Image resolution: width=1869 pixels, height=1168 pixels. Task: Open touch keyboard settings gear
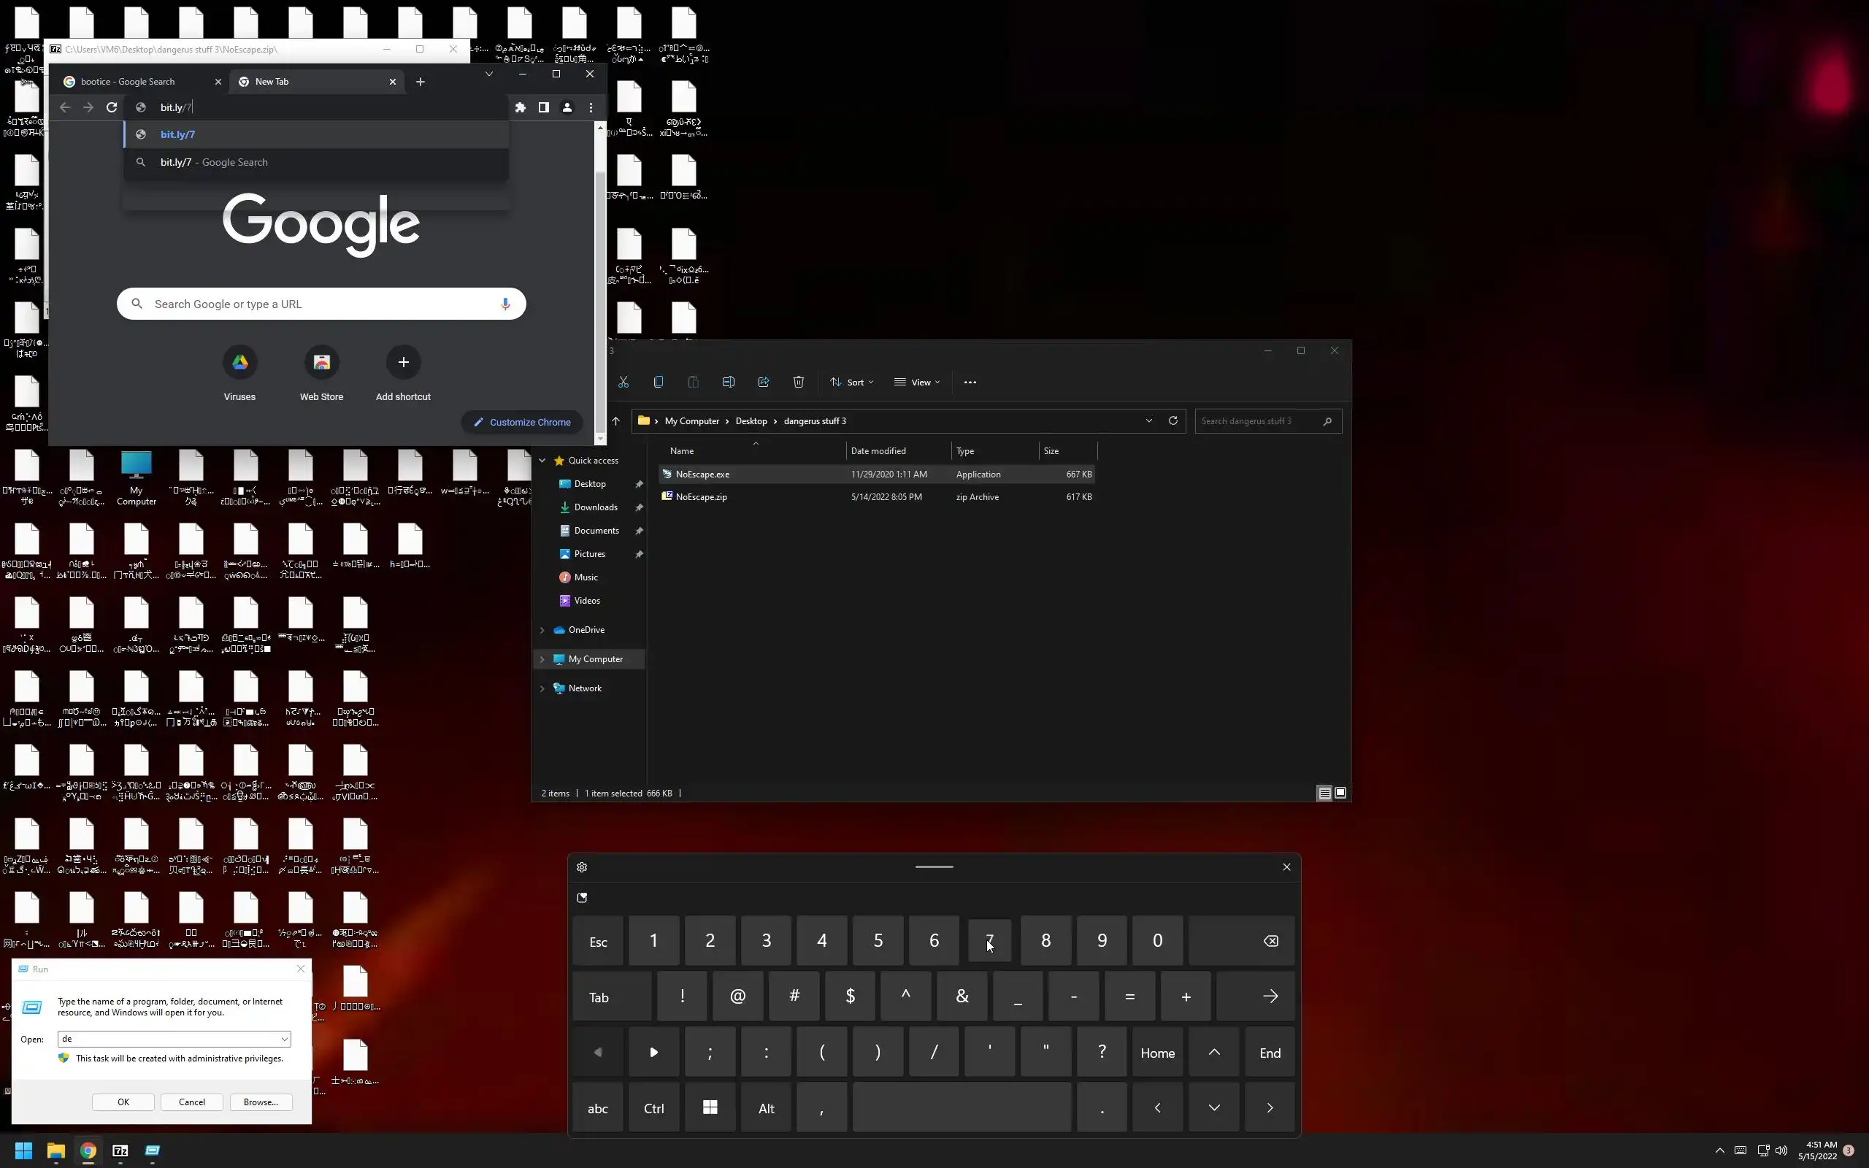coord(582,867)
